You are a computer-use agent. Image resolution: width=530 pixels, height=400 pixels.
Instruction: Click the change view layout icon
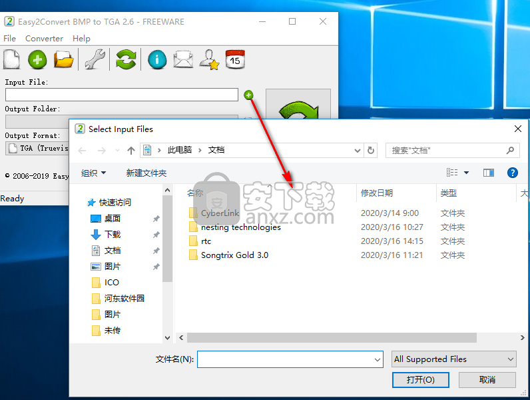[452, 173]
